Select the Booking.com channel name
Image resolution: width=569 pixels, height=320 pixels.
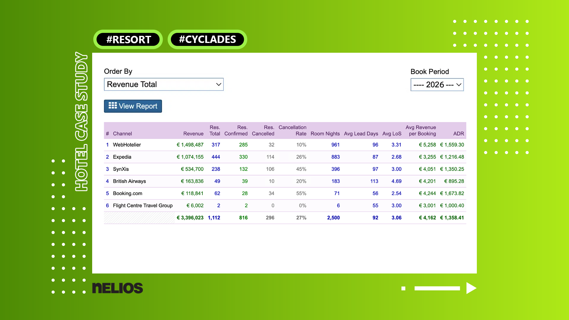[128, 193]
